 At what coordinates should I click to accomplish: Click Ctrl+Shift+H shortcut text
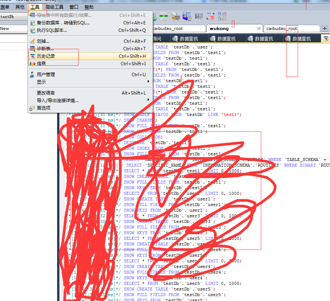[x=132, y=56]
